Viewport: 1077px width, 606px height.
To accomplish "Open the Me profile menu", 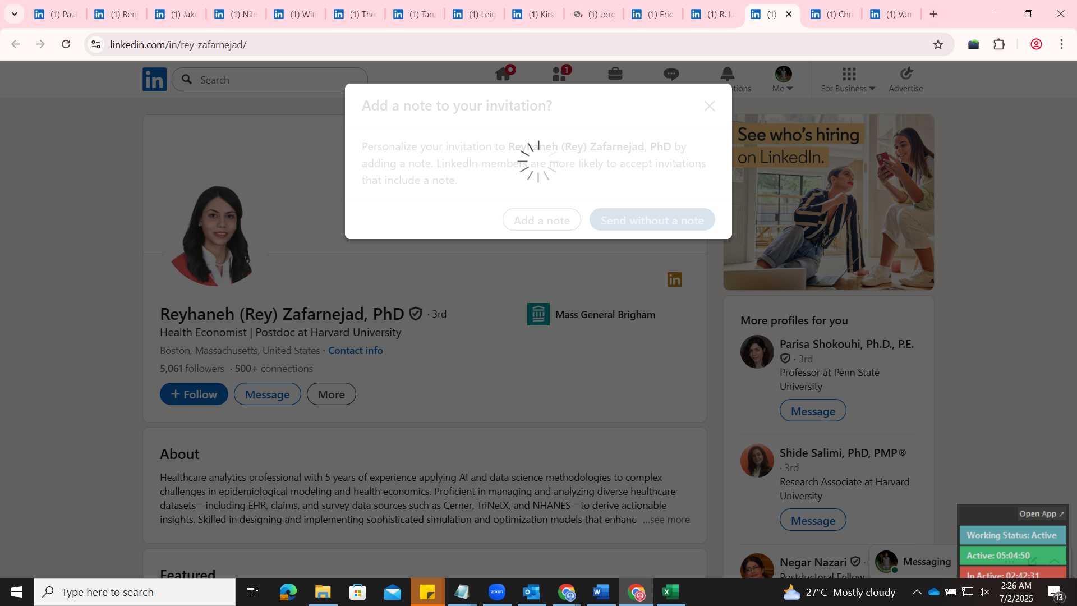I will 783,79.
